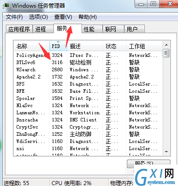This screenshot has height=186, width=178.
Task: Switch to the 性能 tab
Action: coord(92,29)
